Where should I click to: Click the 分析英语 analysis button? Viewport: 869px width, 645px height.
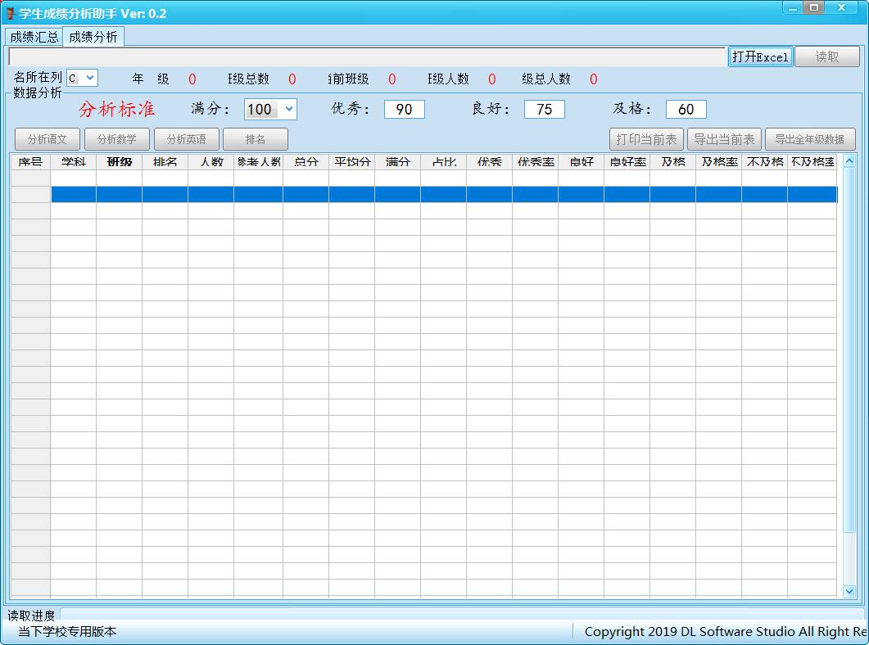[186, 138]
